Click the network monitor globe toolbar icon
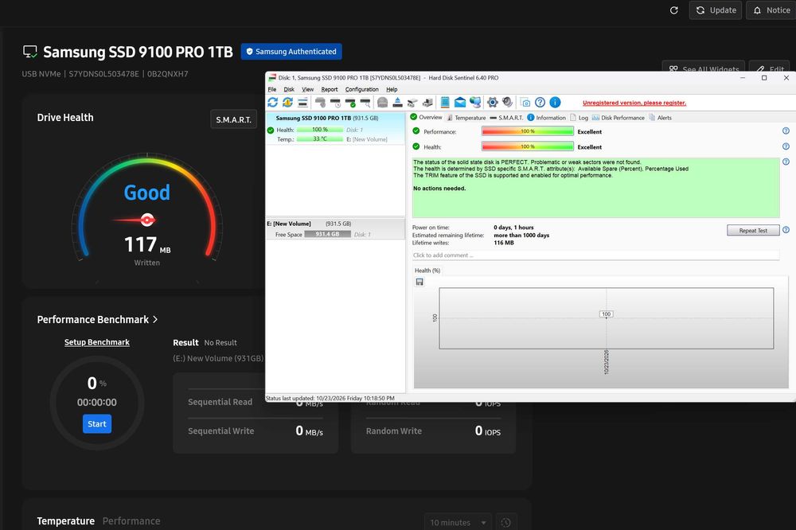796x530 pixels. [475, 103]
